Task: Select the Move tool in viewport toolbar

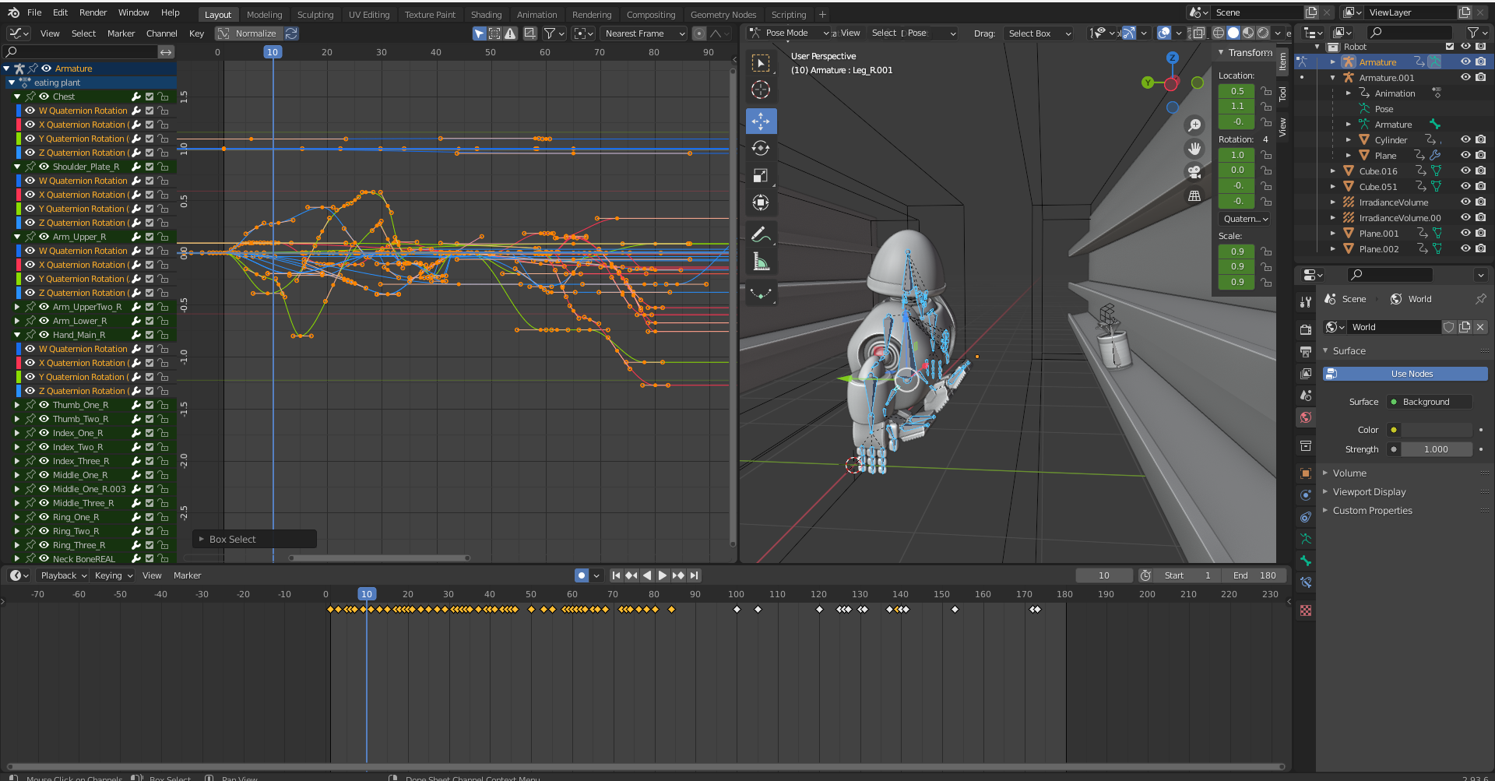Action: point(761,121)
